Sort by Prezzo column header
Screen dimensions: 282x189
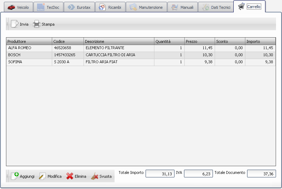click(200, 41)
